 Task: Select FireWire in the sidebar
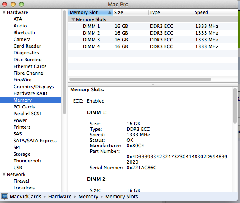point(22,80)
